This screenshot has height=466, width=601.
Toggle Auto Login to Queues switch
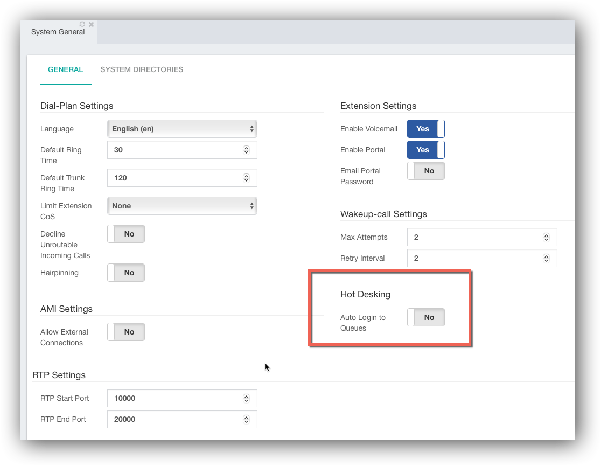pos(426,317)
